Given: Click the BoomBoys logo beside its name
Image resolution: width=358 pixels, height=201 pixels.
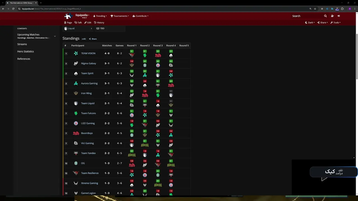Looking at the screenshot, I should pos(76,133).
